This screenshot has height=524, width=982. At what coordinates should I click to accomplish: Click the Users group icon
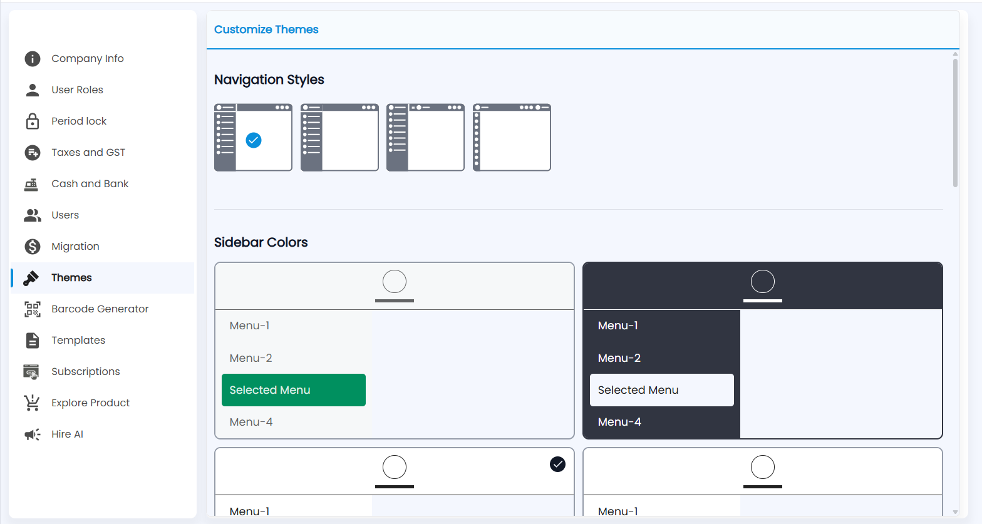33,215
